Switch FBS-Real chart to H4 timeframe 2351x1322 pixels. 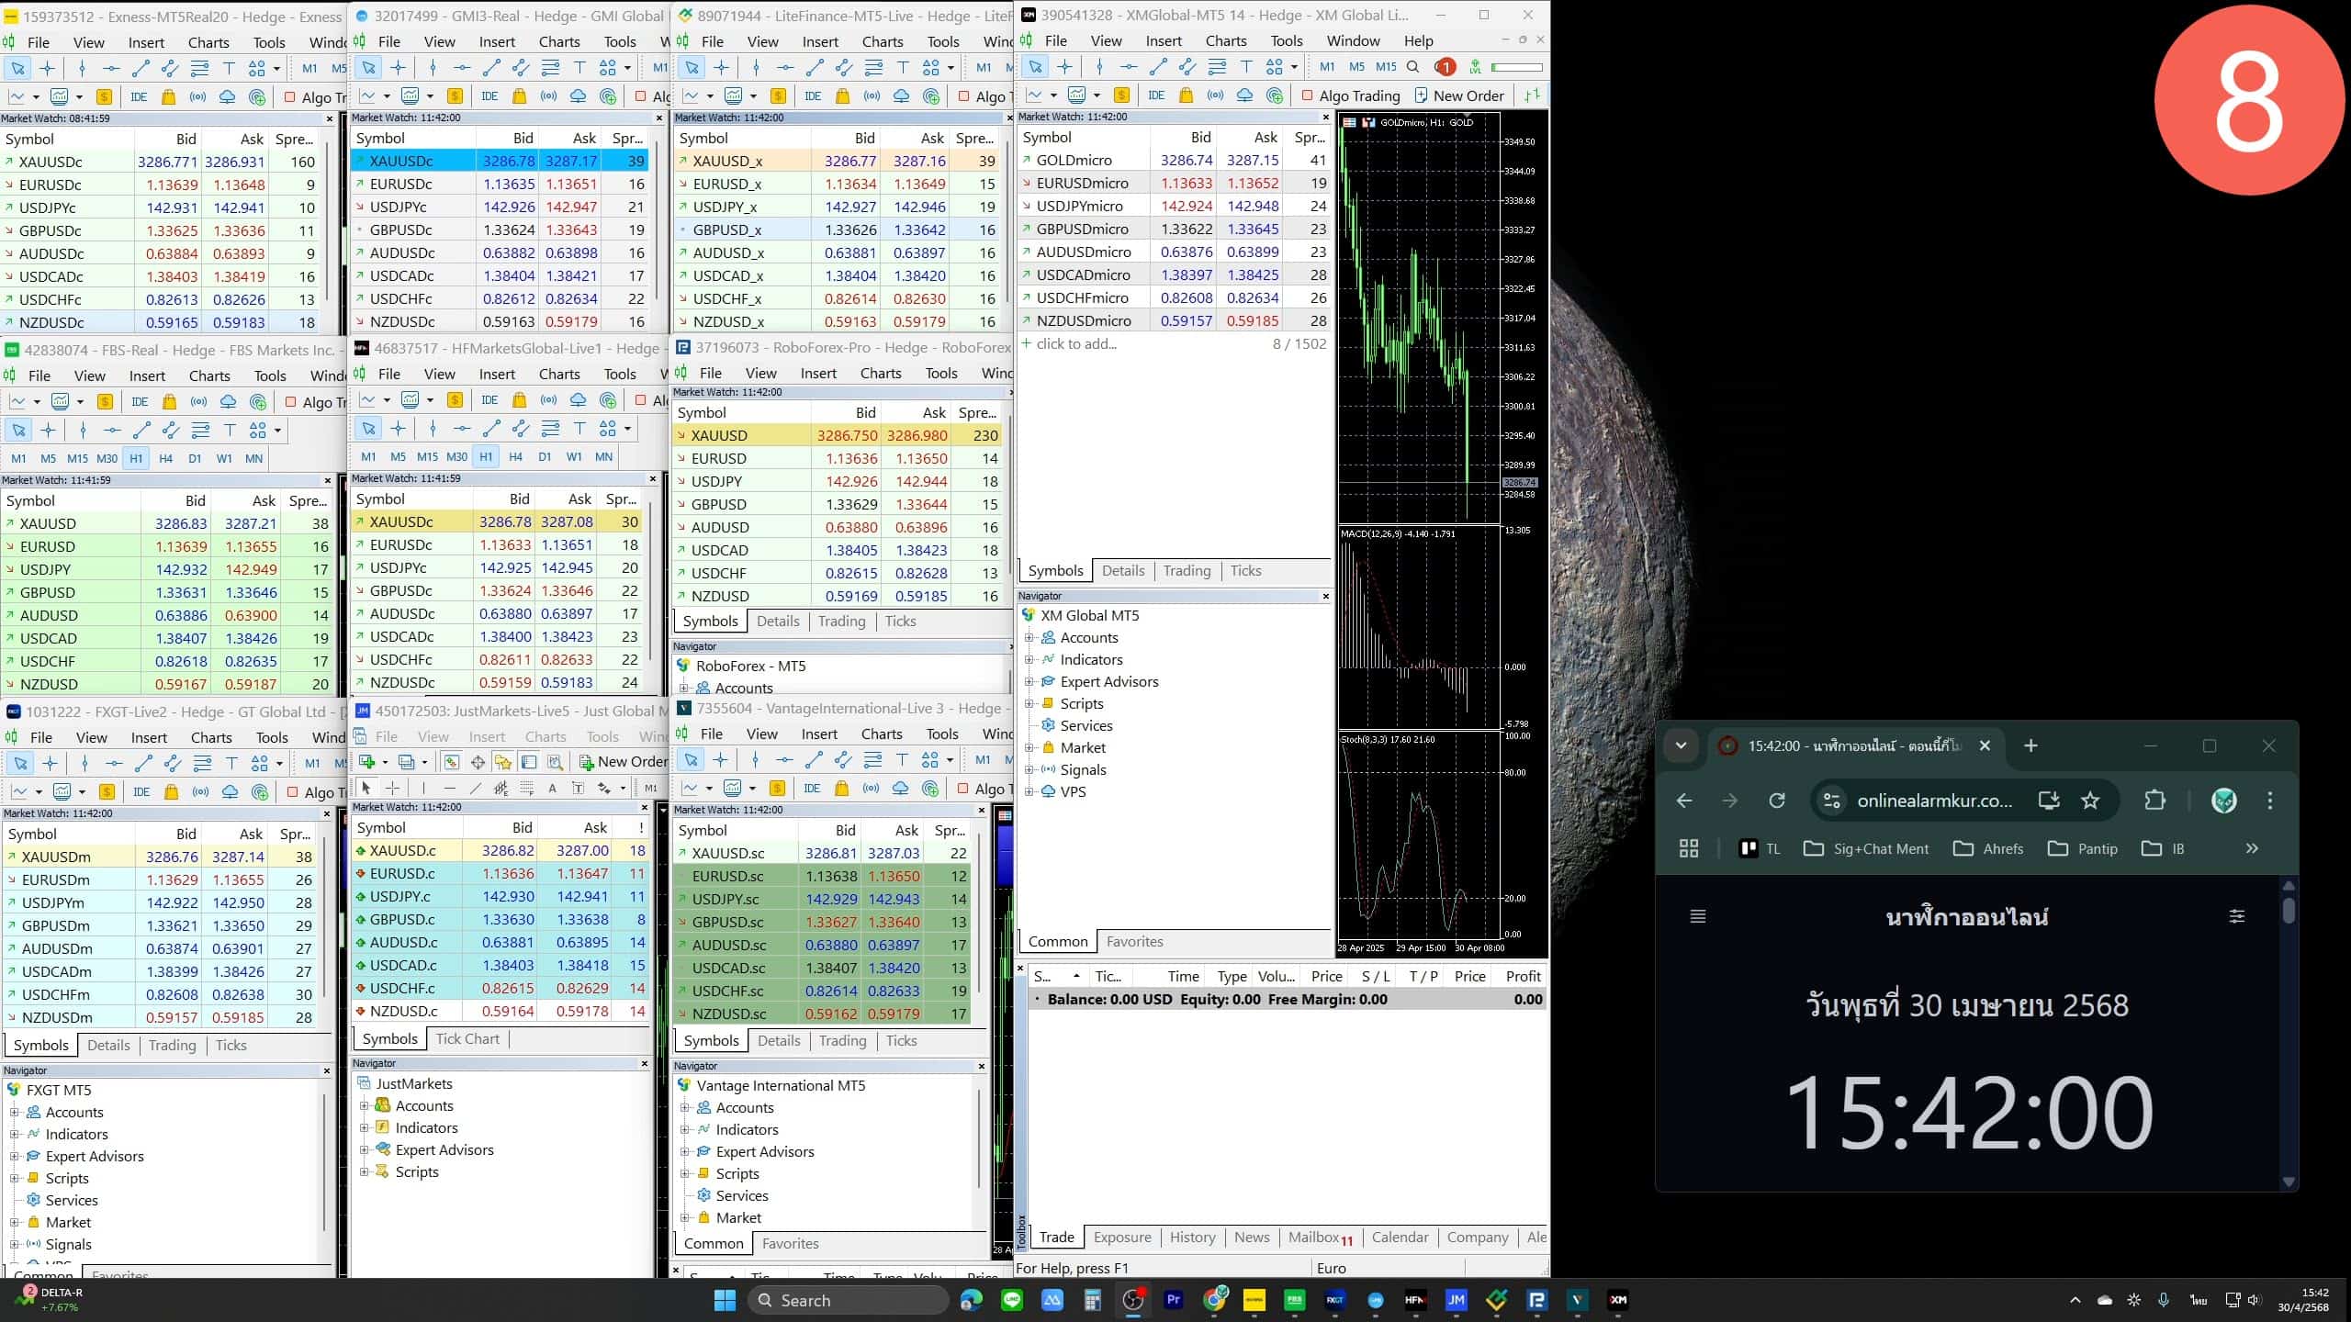point(165,458)
